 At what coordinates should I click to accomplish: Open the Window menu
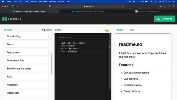(x=61, y=1)
